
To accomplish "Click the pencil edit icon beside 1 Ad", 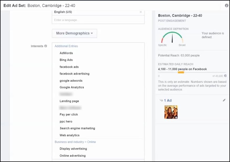I will coord(224,100).
